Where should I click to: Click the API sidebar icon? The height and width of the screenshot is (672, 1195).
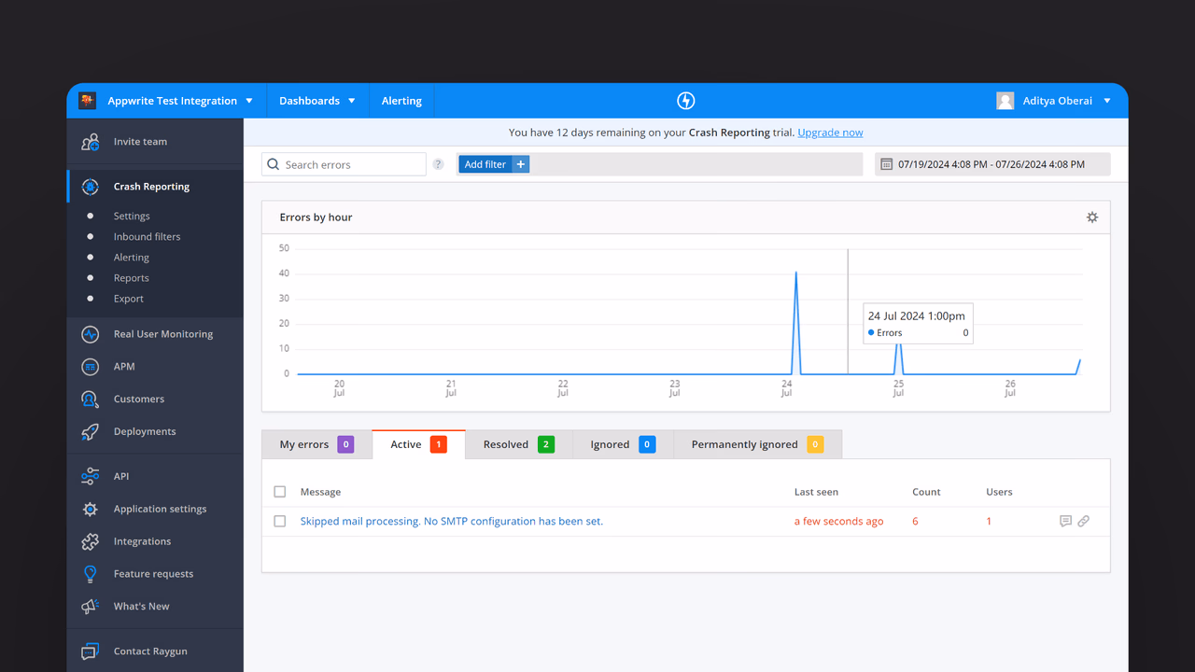pos(90,476)
